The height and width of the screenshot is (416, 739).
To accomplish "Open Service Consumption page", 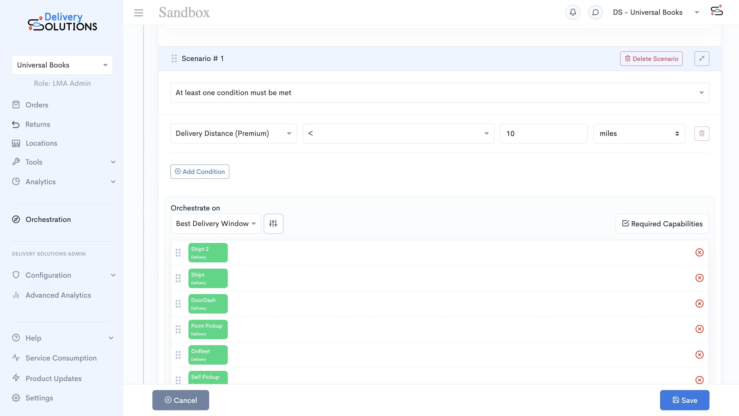I will click(61, 358).
